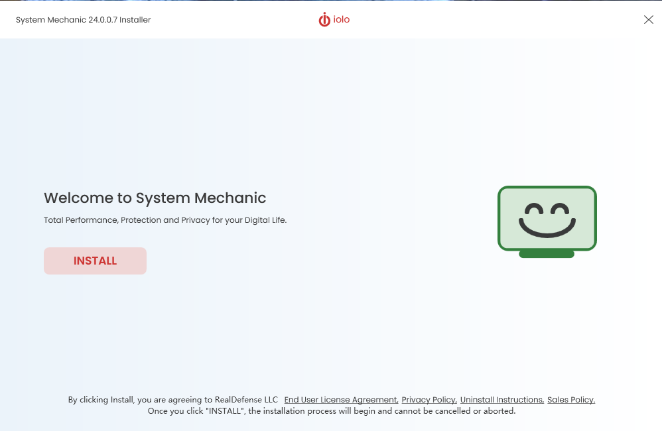Click the installation warning text line
This screenshot has height=431, width=662.
tap(331, 411)
